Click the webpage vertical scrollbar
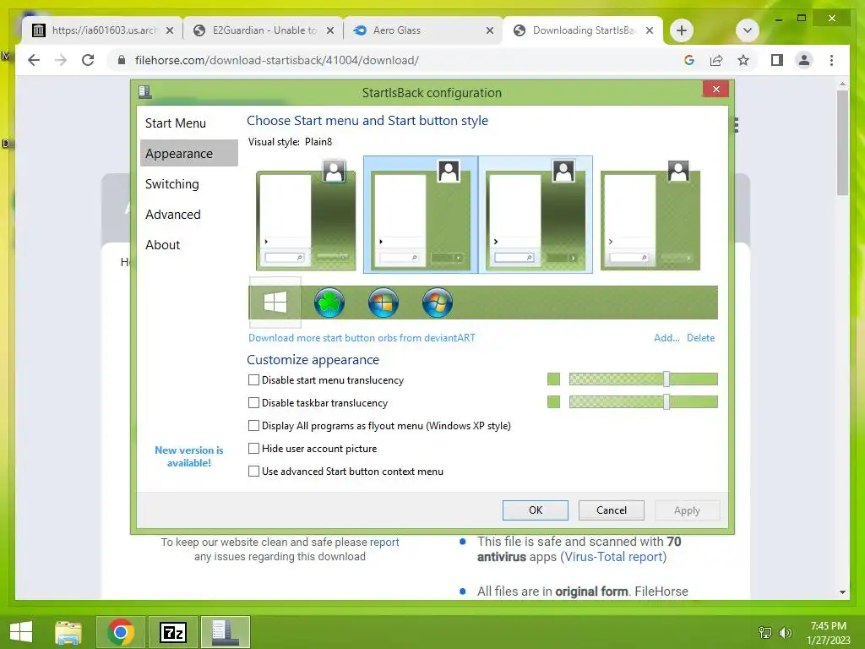 (x=842, y=144)
